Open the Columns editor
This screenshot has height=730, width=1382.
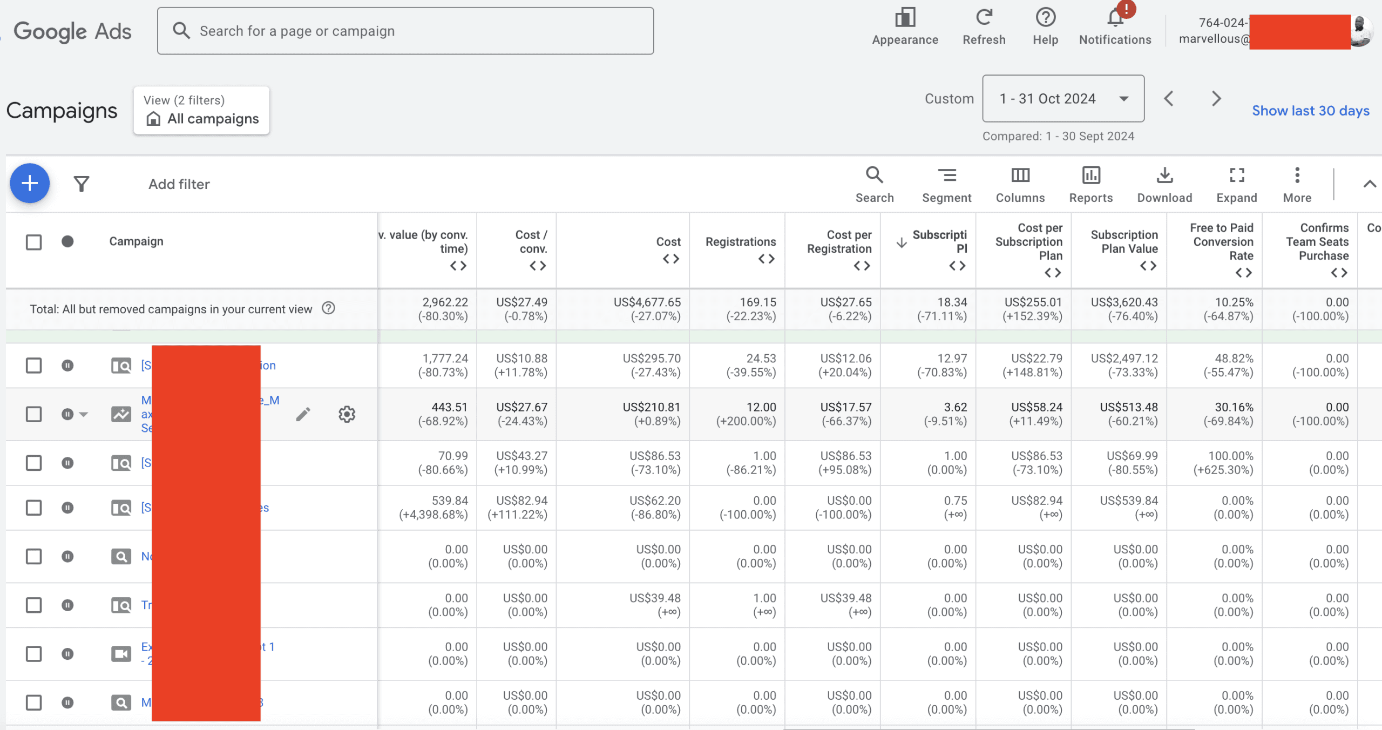click(x=1020, y=185)
